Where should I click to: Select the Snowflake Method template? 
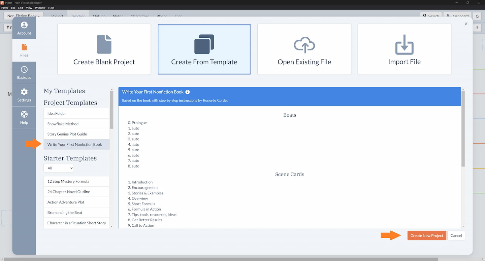pyautogui.click(x=76, y=124)
